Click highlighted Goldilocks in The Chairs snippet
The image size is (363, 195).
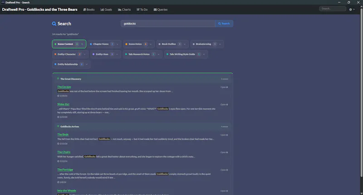point(90,156)
